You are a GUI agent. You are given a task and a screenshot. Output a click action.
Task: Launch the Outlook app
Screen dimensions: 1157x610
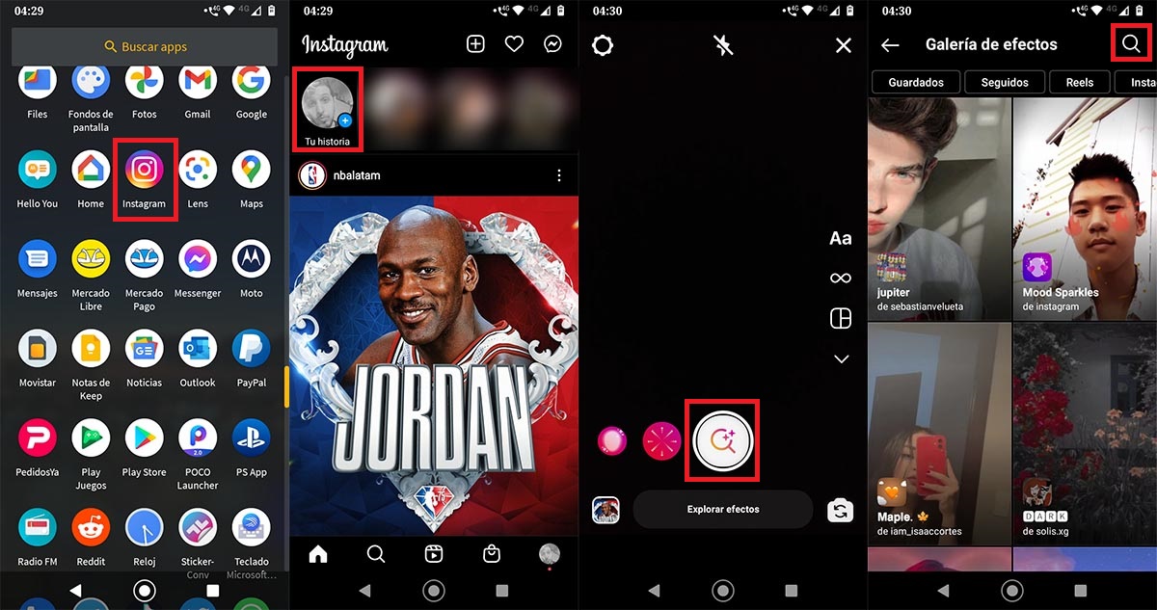(198, 349)
